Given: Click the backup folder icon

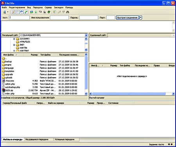Looking at the screenshot, I should [4, 62].
